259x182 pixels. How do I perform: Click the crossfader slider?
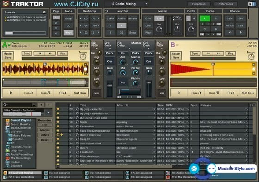click(x=129, y=92)
